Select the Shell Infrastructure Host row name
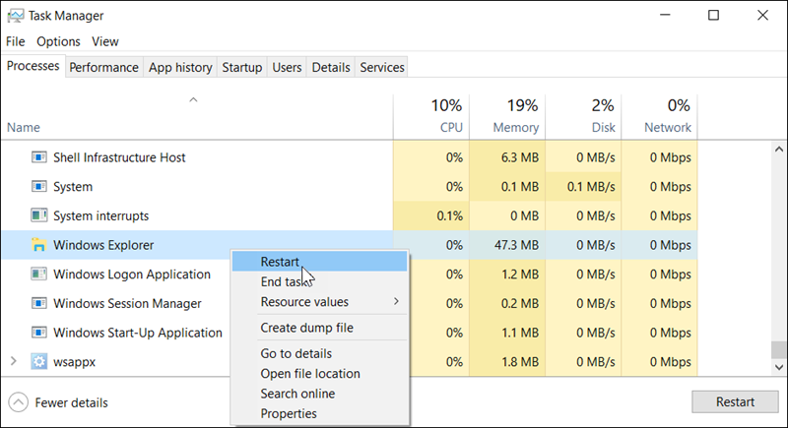This screenshot has width=788, height=428. pyautogui.click(x=119, y=157)
